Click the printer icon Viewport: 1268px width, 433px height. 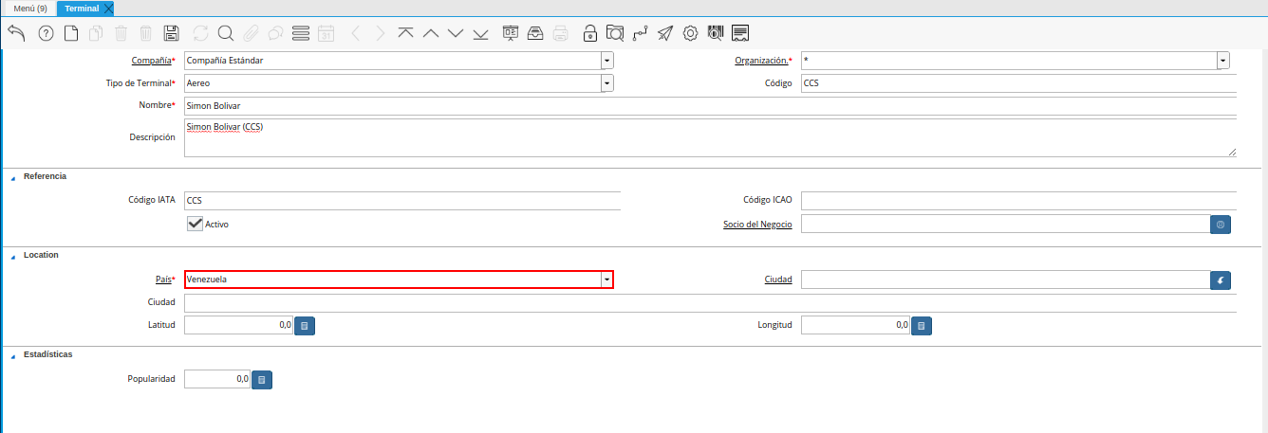[x=561, y=33]
